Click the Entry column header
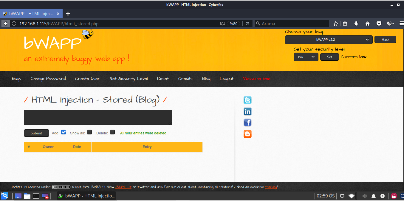The image size is (404, 201). pyautogui.click(x=147, y=147)
